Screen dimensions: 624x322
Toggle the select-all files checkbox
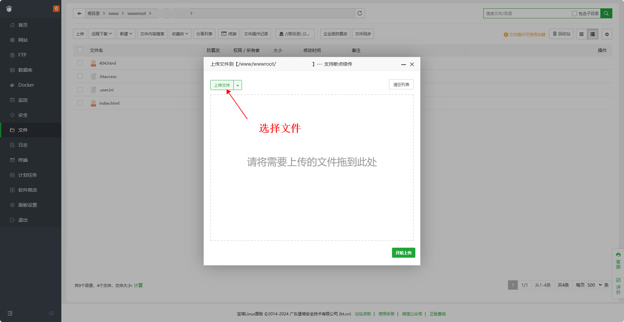click(80, 50)
